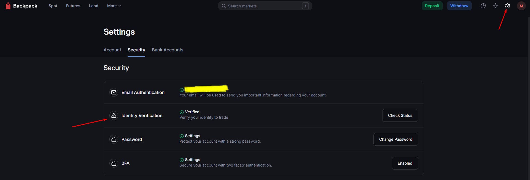Image resolution: width=530 pixels, height=180 pixels.
Task: Click the green Verified checkmark icon
Action: [x=182, y=112]
